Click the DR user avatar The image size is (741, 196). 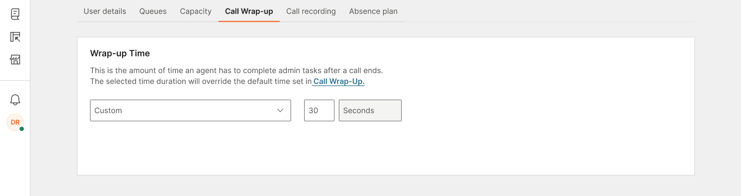point(15,122)
